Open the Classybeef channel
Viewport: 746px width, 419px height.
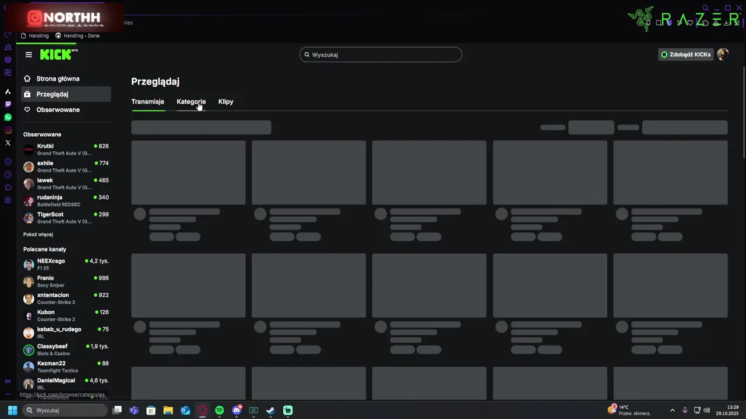tap(66, 350)
